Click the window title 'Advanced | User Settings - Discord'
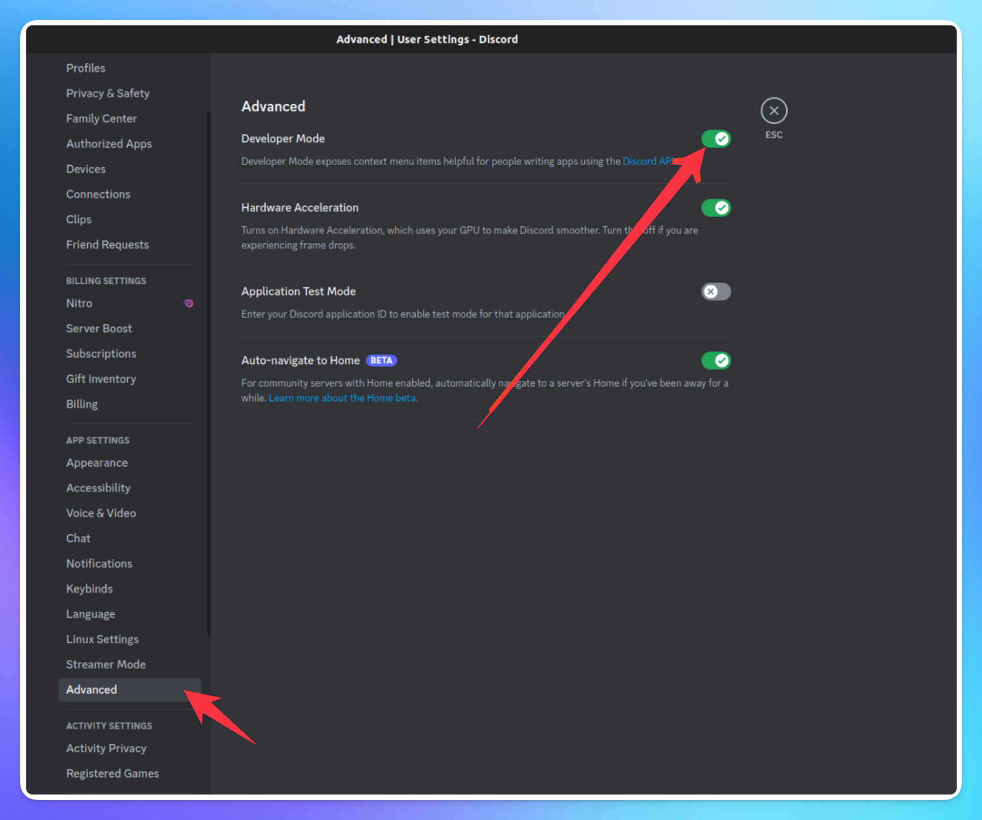The image size is (982, 820). click(x=427, y=39)
